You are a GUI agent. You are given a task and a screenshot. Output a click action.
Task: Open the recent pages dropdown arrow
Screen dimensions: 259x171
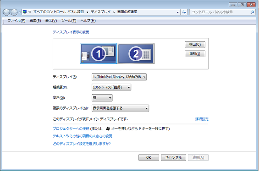20,12
